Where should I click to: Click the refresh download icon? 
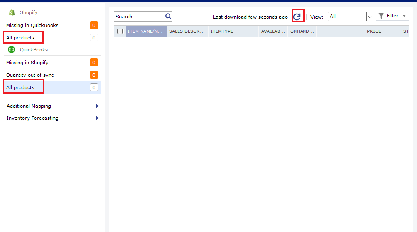tap(297, 17)
